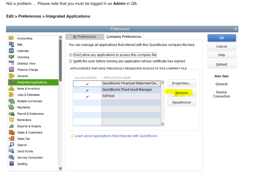This screenshot has width=265, height=181.
Task: Click the Send Forms icon
Action: click(x=12, y=151)
